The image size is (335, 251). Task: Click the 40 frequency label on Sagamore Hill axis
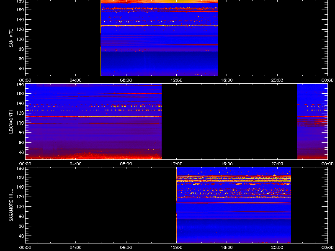pyautogui.click(x=21, y=236)
